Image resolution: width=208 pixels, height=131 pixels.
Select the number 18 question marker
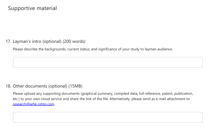8,86
